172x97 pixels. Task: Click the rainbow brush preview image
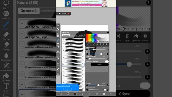coord(97,38)
